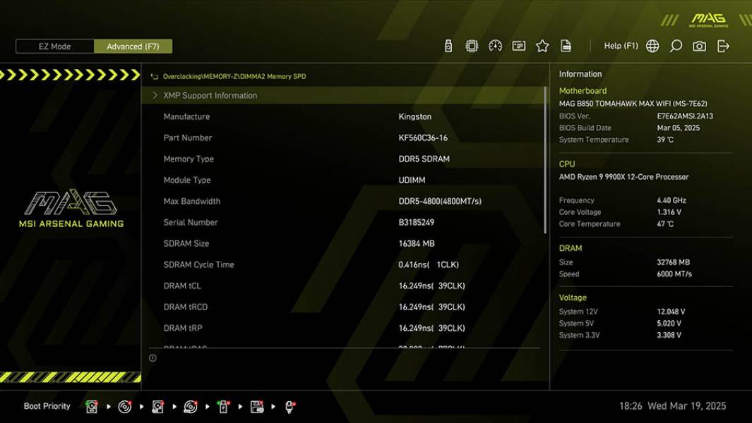
Task: Click the UDIMM value
Action: pos(412,180)
